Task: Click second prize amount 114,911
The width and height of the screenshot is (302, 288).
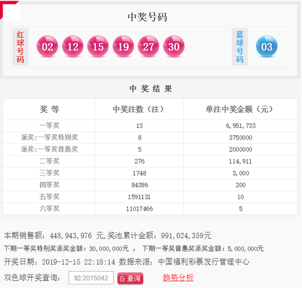Action: 240,161
